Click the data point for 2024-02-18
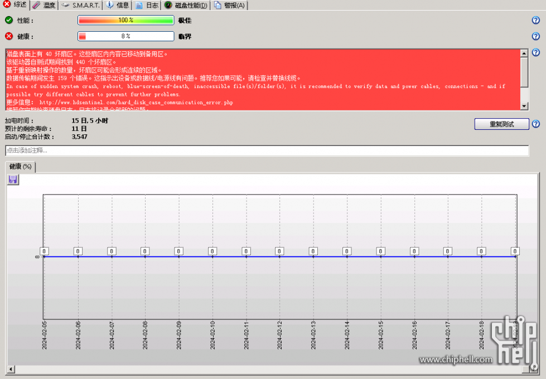546x379 pixels. [x=481, y=256]
